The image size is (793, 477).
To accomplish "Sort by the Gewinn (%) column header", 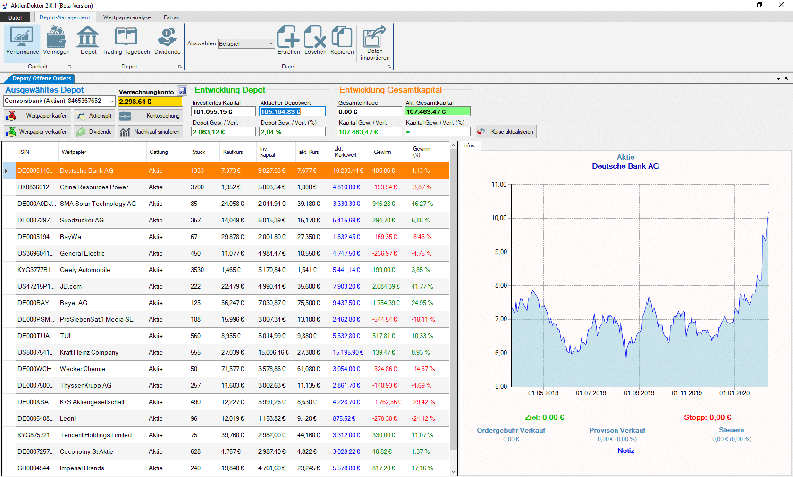I will pyautogui.click(x=429, y=152).
